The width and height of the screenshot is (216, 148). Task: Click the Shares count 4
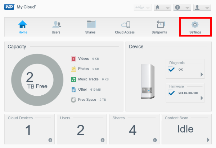pyautogui.click(x=133, y=130)
